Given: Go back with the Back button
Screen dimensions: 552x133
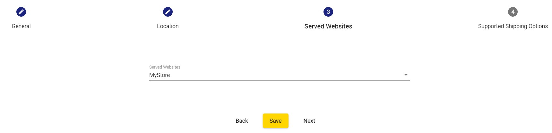Looking at the screenshot, I should (242, 121).
